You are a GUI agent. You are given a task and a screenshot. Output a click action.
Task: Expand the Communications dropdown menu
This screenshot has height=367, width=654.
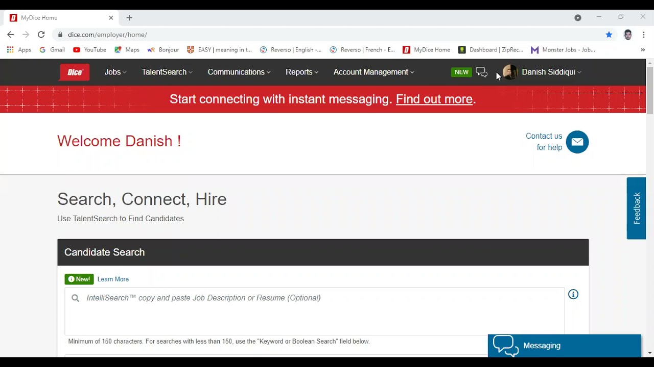(239, 72)
